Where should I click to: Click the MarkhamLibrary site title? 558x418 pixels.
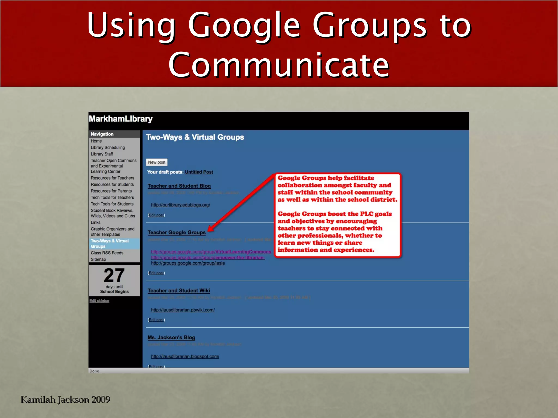point(120,119)
